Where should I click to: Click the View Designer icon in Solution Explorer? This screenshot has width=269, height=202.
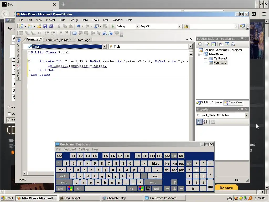point(227,44)
